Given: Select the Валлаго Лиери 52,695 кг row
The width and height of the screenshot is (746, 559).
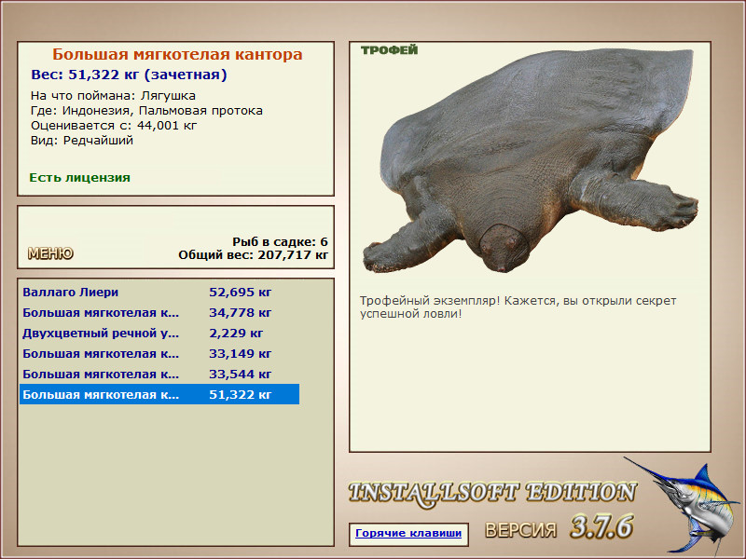Looking at the screenshot, I should coord(159,292).
